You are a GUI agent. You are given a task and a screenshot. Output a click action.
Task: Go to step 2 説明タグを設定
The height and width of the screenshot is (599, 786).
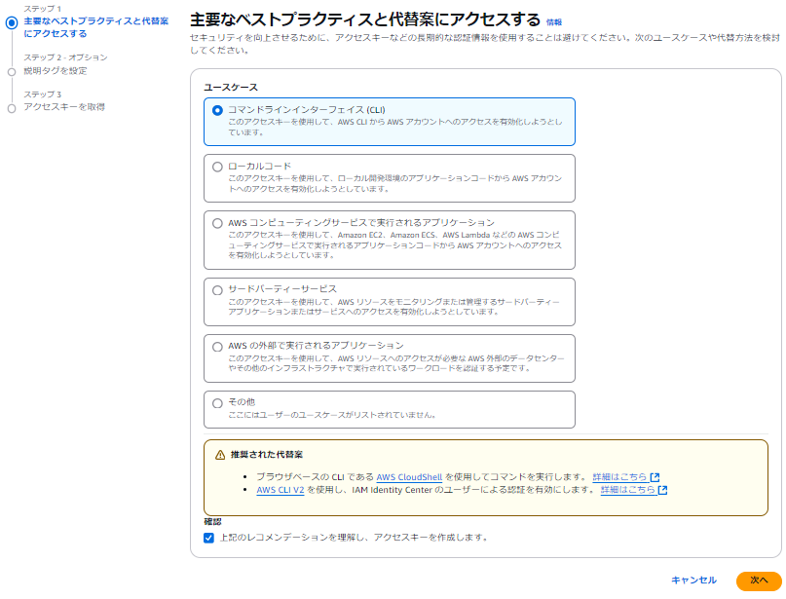(x=56, y=71)
